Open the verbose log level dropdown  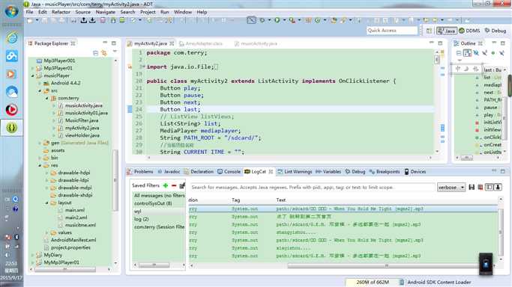pos(451,188)
